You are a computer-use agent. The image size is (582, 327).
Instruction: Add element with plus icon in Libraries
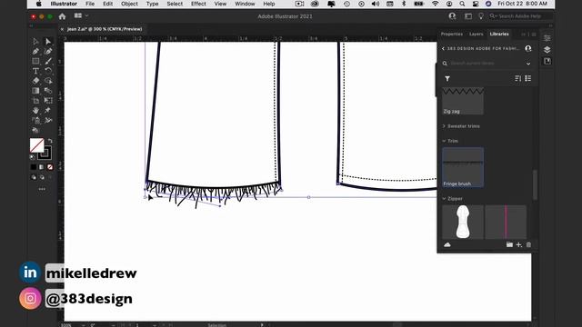(519, 244)
